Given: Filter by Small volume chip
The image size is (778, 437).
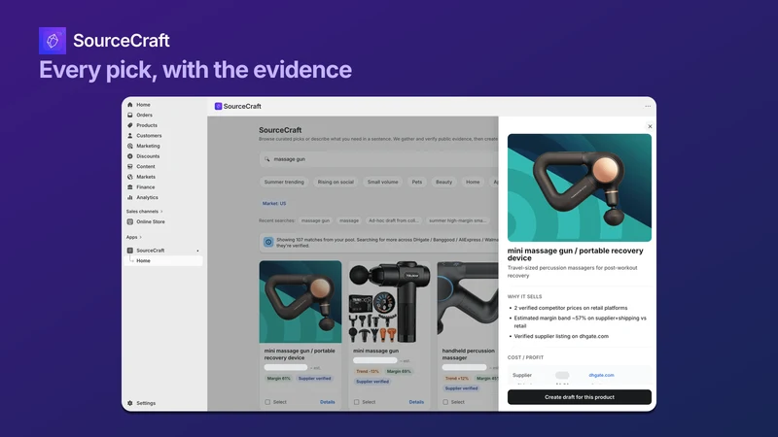Looking at the screenshot, I should (382, 182).
